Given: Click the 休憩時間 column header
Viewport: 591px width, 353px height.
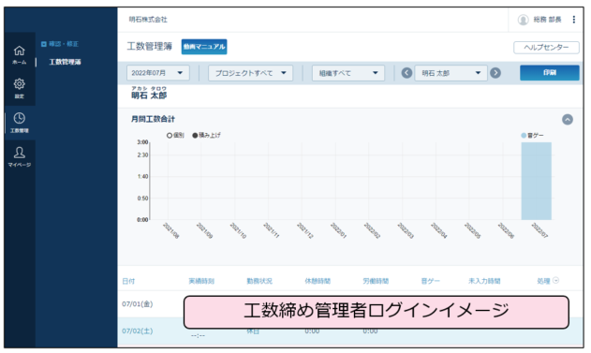Looking at the screenshot, I should pos(318,281).
